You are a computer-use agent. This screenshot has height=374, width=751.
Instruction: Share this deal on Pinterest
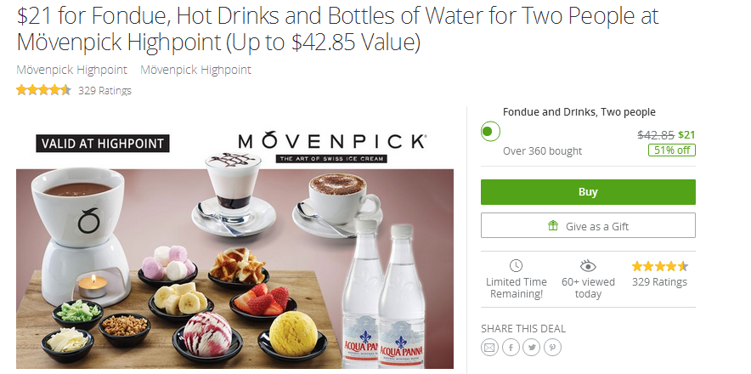(552, 347)
